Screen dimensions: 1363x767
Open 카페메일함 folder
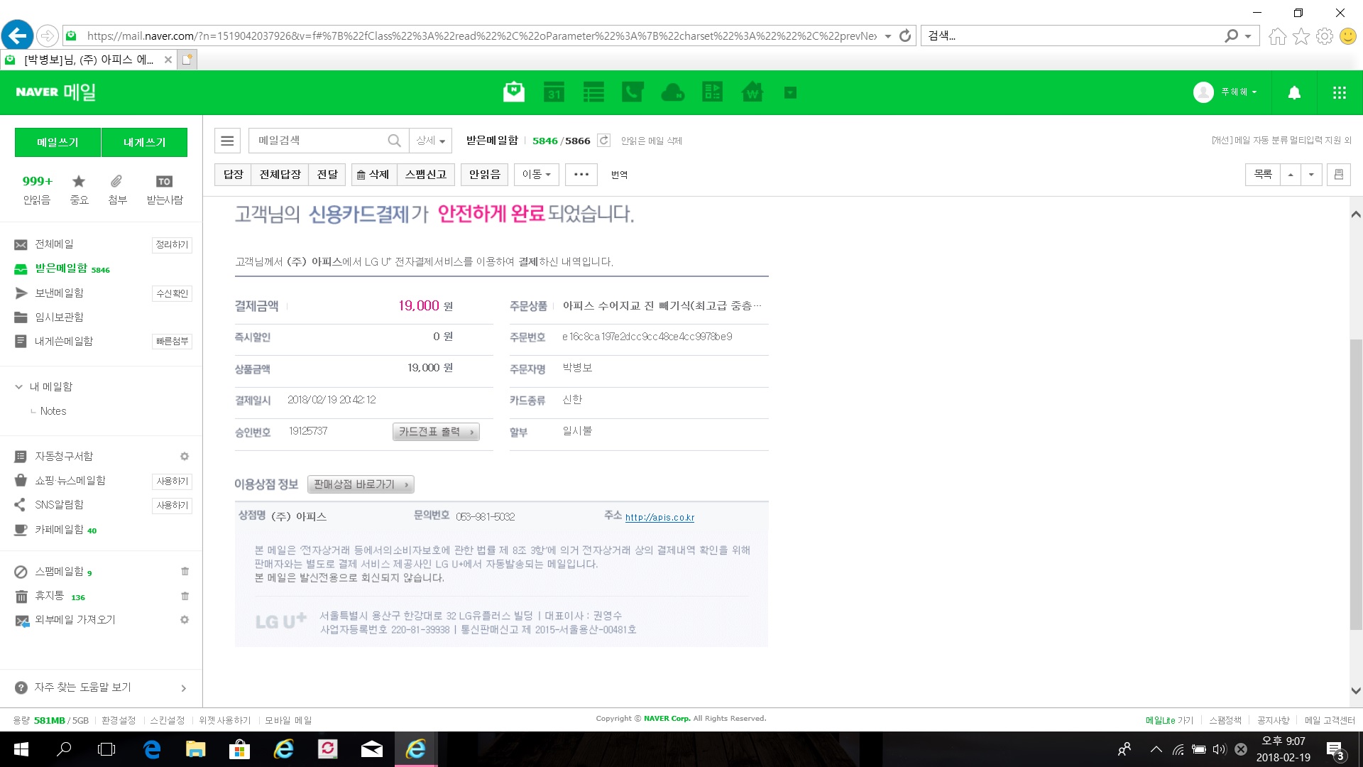[59, 530]
